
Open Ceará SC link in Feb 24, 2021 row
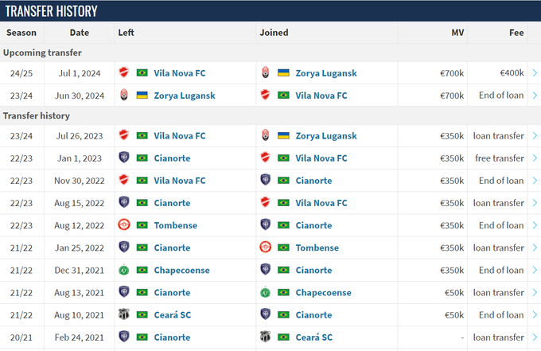[313, 337]
